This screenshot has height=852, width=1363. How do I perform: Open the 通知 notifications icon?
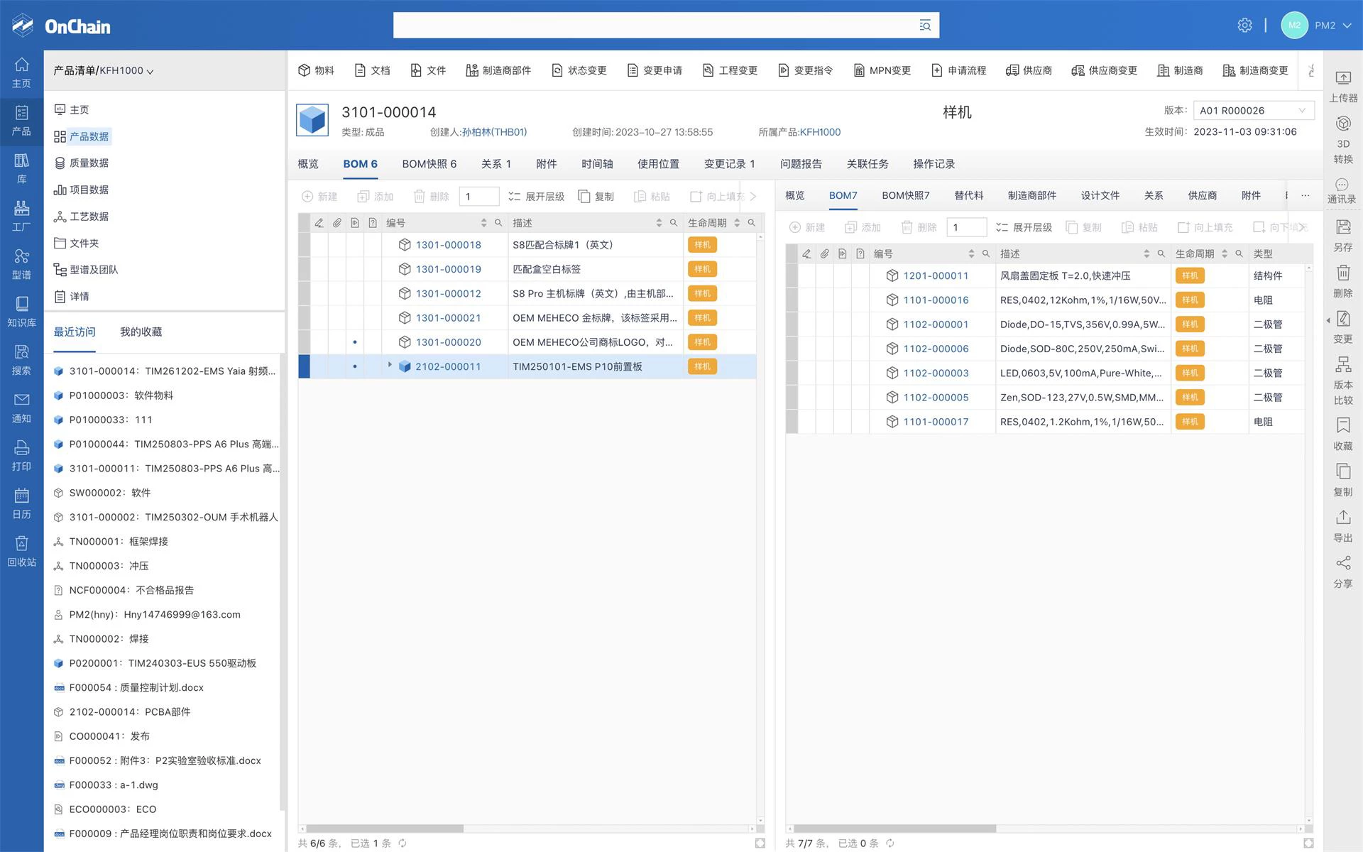click(x=21, y=408)
